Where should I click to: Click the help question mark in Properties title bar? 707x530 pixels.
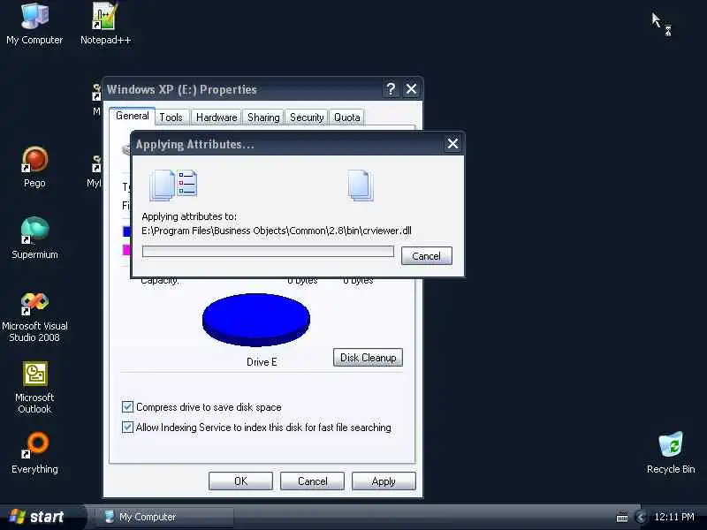tap(391, 89)
